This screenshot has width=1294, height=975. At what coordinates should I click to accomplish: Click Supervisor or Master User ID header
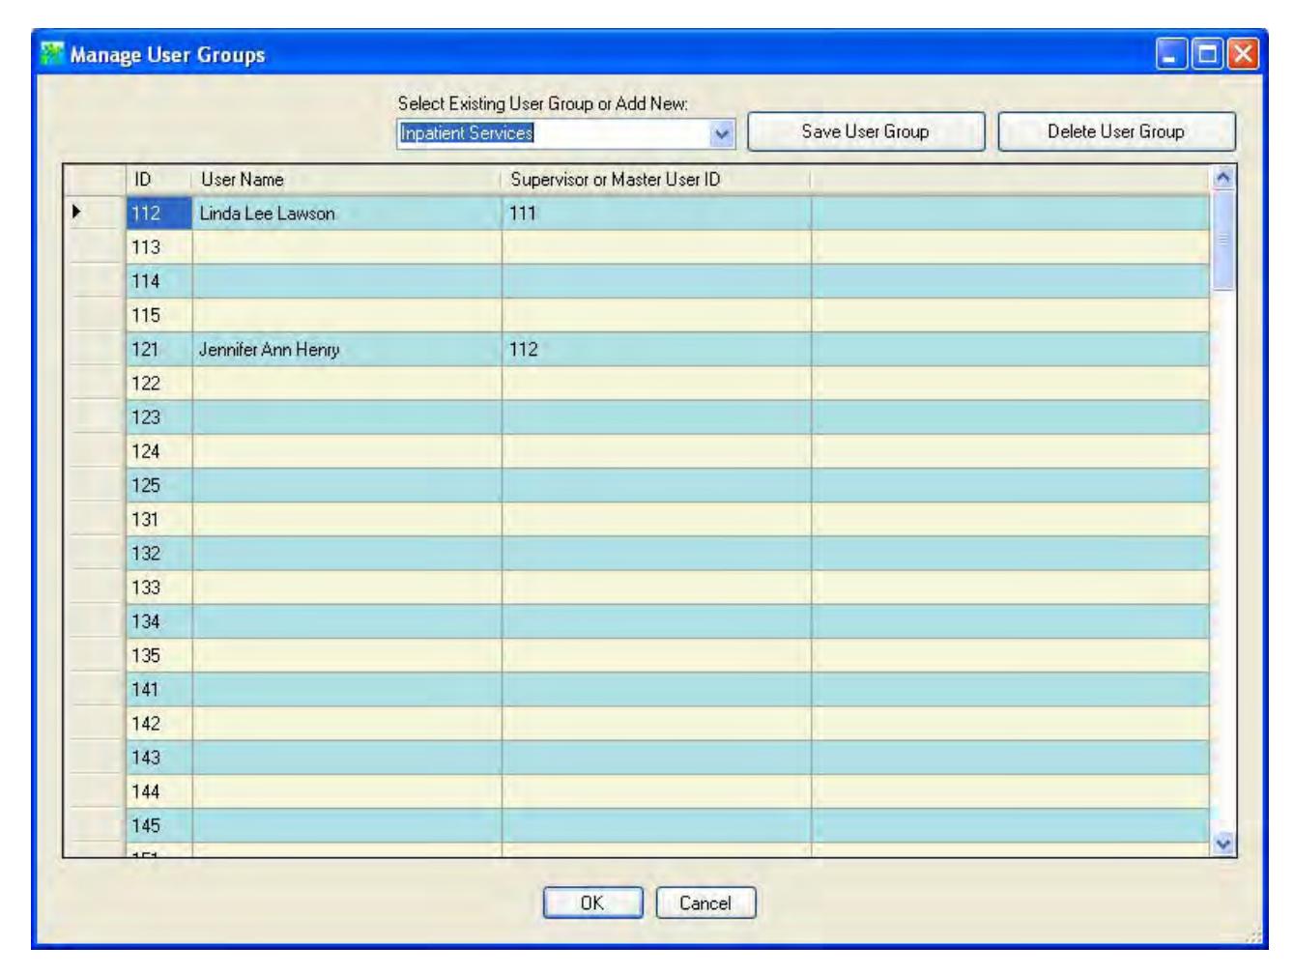pyautogui.click(x=656, y=180)
